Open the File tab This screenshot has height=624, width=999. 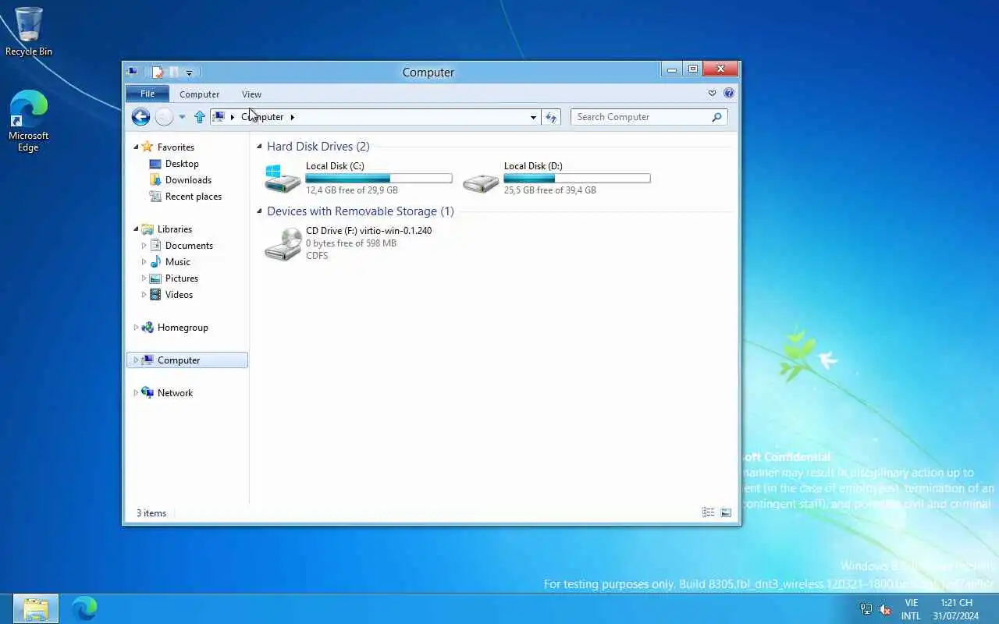[x=148, y=94]
